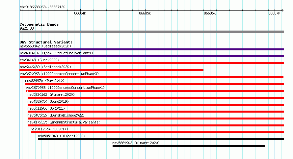
Task: Select the nsv3112654 (Lu2017) variant bar
Action: [x=157, y=132]
